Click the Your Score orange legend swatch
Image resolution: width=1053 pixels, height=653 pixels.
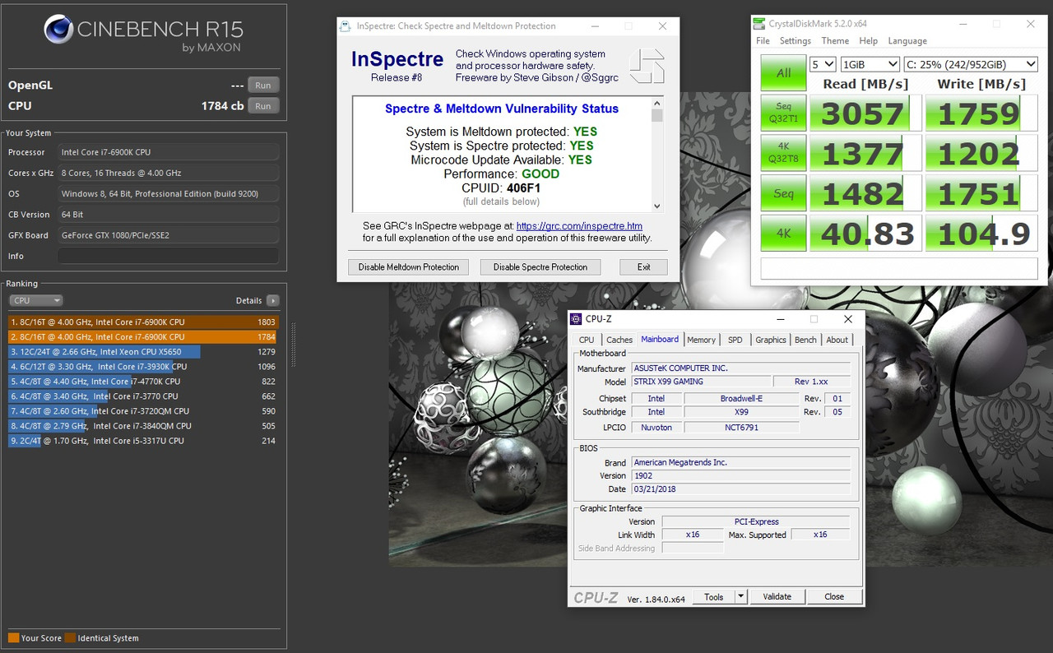point(13,638)
